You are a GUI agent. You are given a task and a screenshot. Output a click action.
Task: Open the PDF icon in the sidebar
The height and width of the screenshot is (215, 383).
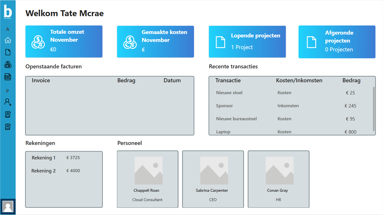pyautogui.click(x=8, y=77)
